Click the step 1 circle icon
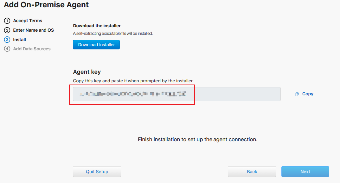This screenshot has width=340, height=183. (7, 21)
